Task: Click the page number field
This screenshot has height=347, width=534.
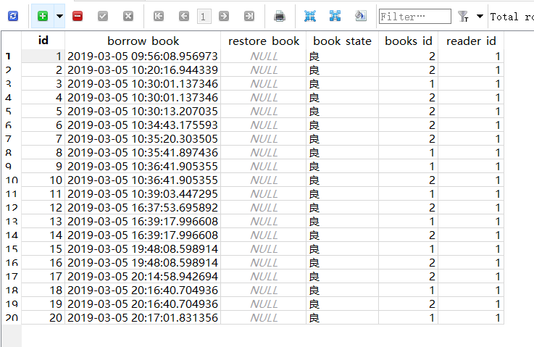Action: tap(204, 17)
